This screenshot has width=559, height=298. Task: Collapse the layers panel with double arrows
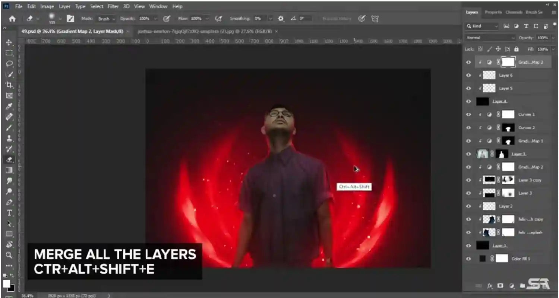(x=548, y=4)
